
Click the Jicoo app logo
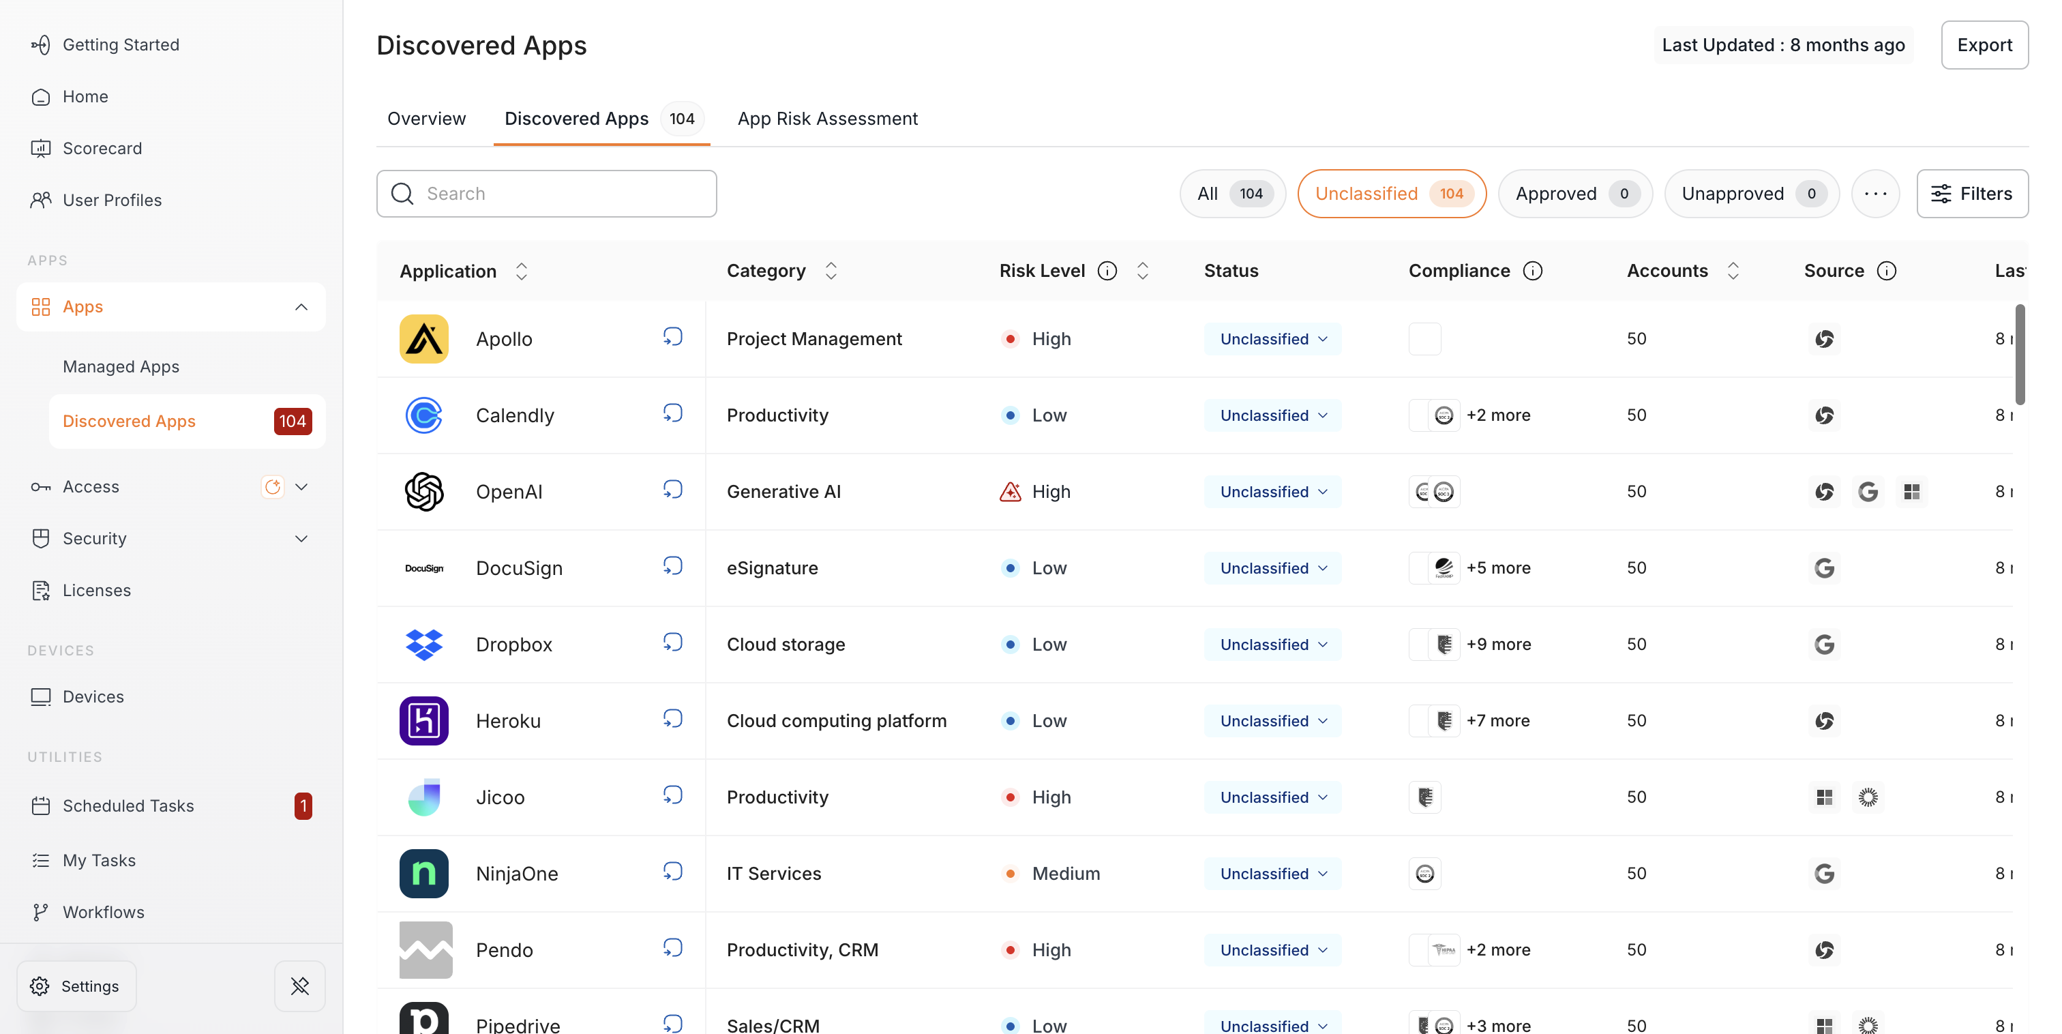click(424, 797)
